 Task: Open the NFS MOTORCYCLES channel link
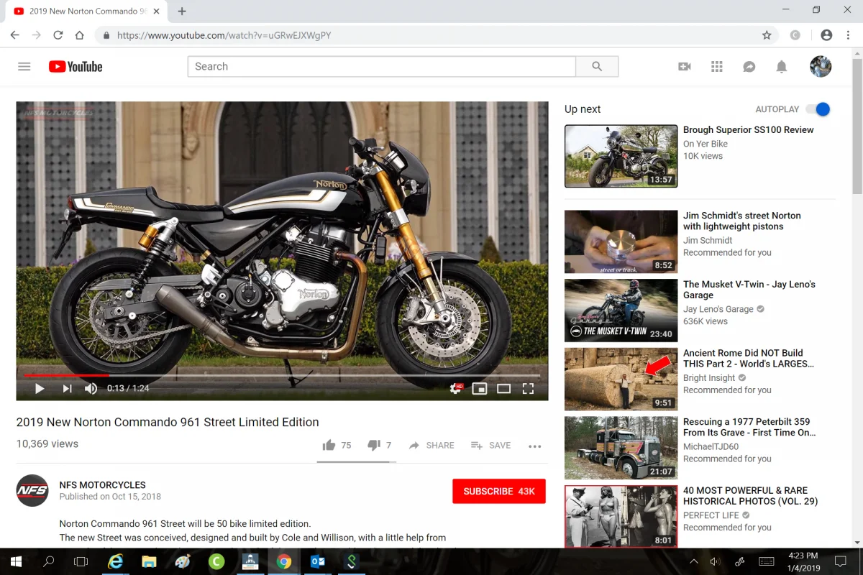102,485
